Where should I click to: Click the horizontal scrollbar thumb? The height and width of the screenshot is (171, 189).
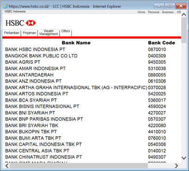(79, 166)
